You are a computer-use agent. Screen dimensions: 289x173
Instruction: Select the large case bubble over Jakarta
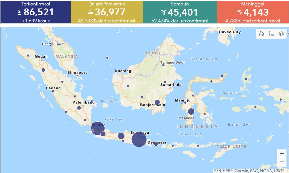[x=98, y=128]
